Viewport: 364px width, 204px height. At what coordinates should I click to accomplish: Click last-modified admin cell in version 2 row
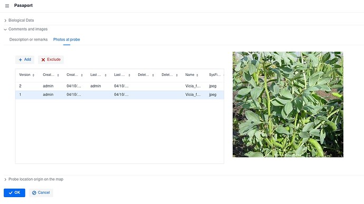95,86
